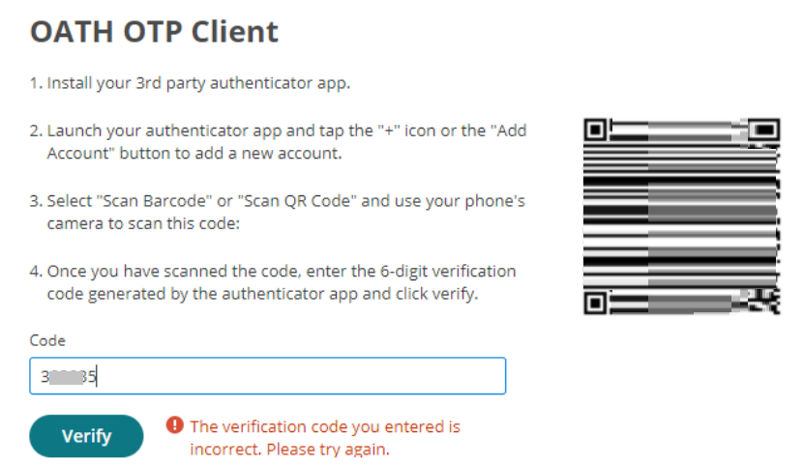Image resolution: width=804 pixels, height=466 pixels.
Task: Click the QR code's bottom-left corner square
Action: [597, 303]
